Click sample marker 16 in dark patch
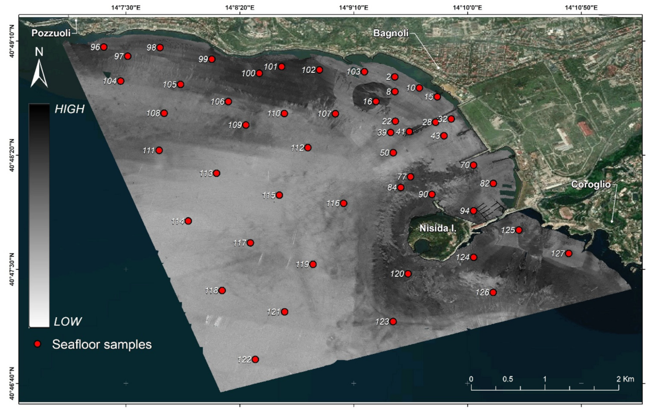The height and width of the screenshot is (412, 656). click(x=376, y=101)
